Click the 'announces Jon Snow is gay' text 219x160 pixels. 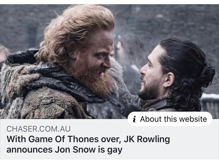(x=64, y=150)
